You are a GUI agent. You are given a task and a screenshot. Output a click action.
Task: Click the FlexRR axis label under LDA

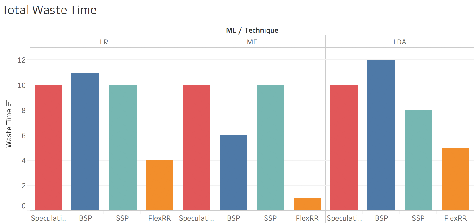455,218
